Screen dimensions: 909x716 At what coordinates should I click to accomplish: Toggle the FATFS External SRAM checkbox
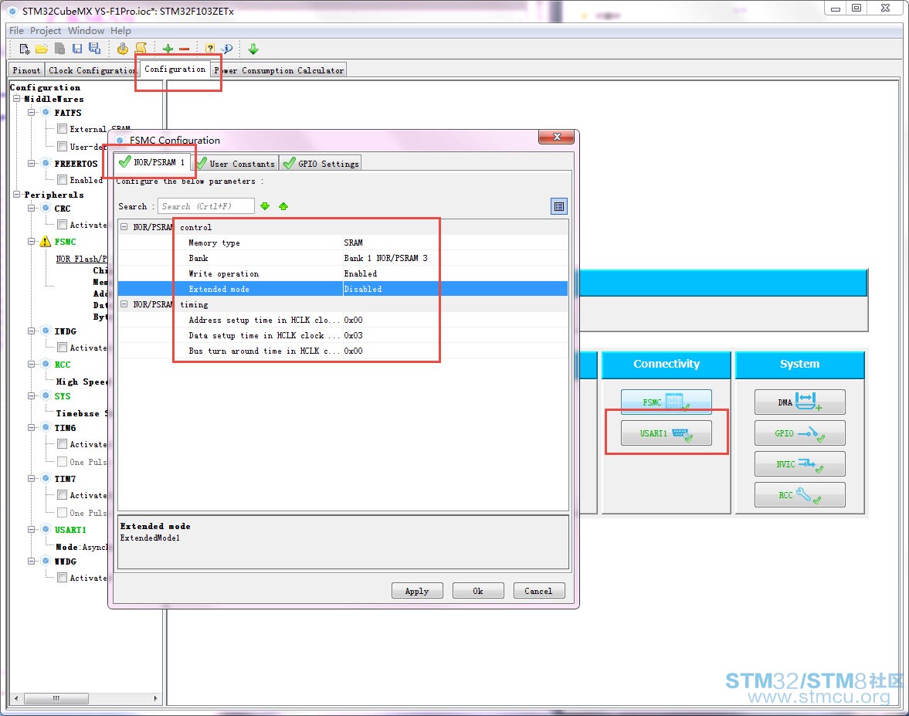62,129
